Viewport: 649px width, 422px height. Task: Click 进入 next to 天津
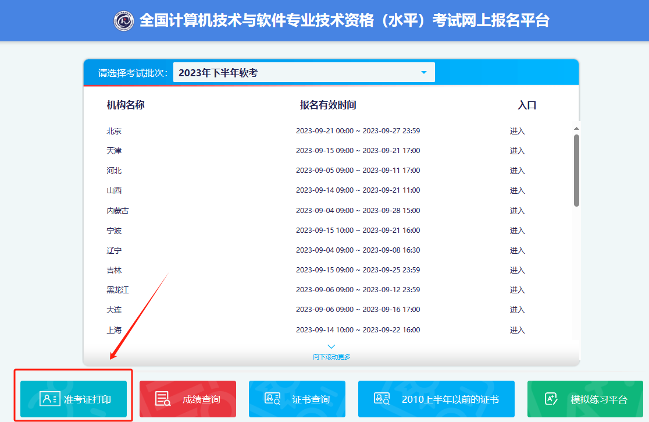click(517, 150)
